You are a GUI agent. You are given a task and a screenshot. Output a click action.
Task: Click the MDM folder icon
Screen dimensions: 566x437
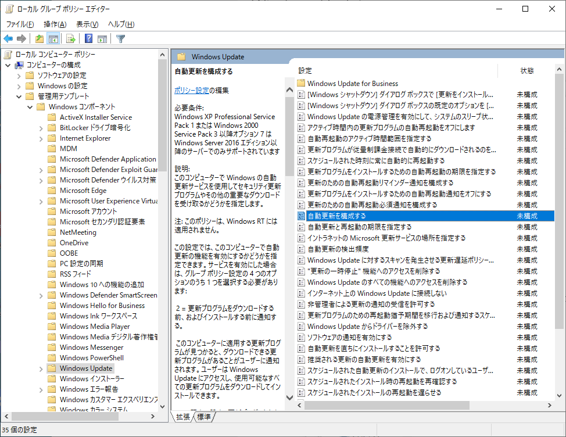(52, 149)
